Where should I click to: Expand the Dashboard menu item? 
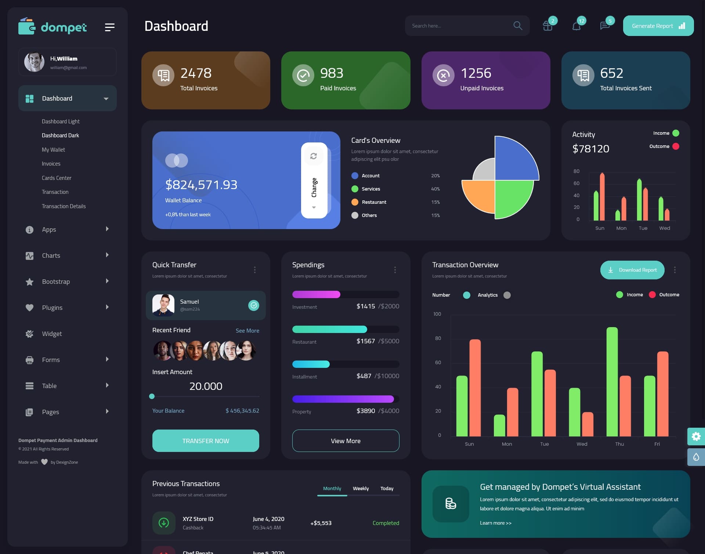[x=105, y=98]
